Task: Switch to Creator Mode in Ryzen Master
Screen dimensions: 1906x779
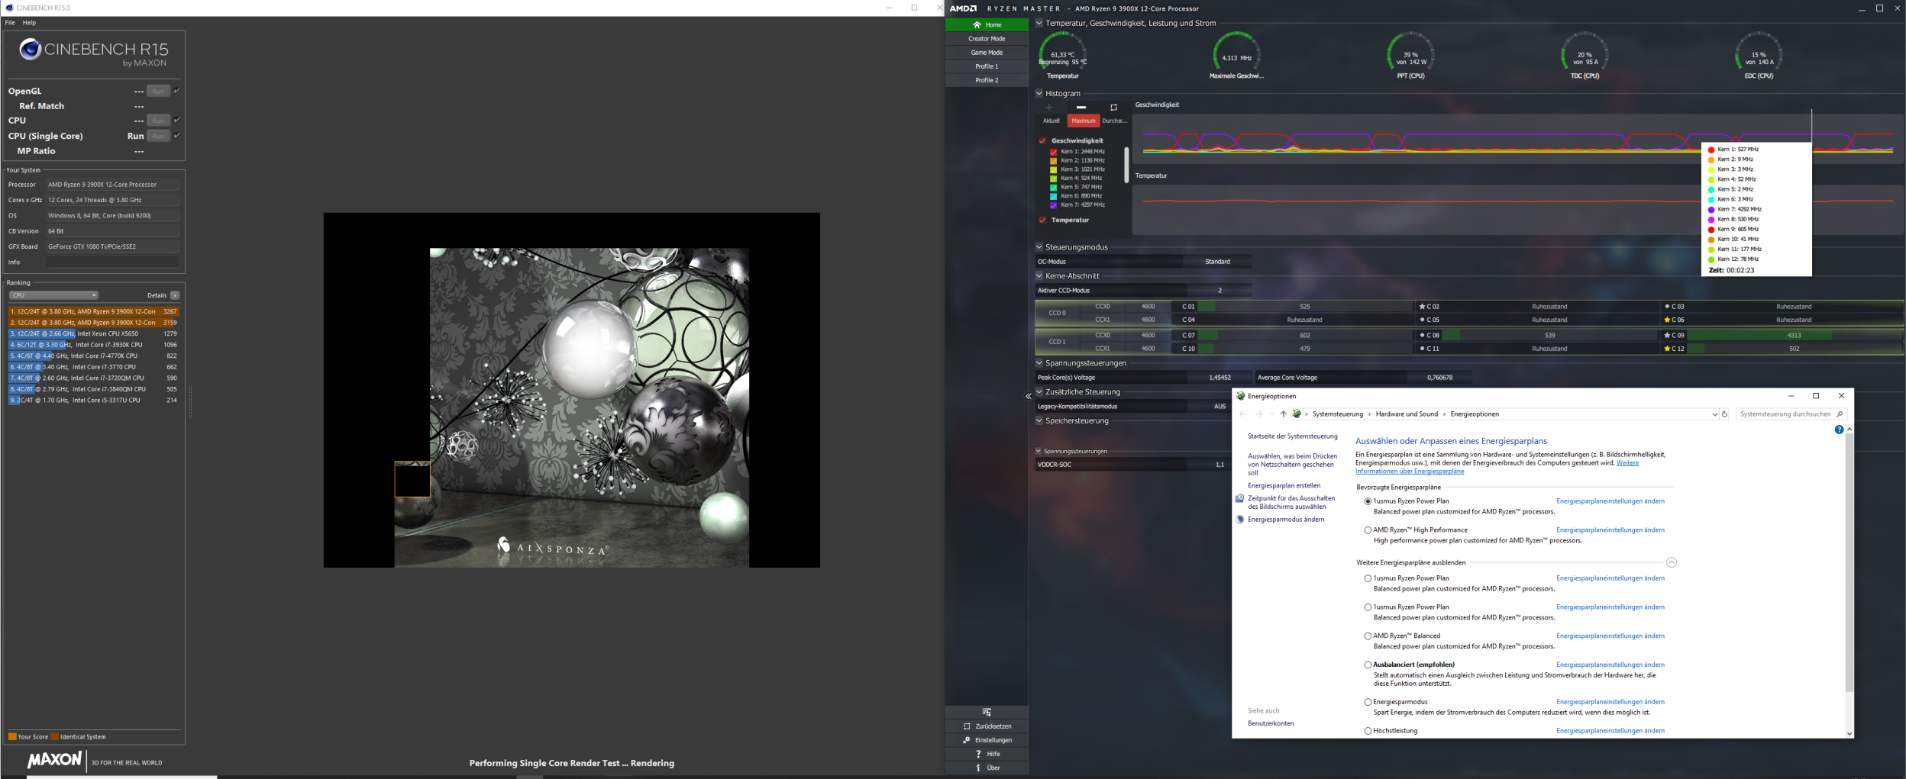Action: [x=987, y=39]
